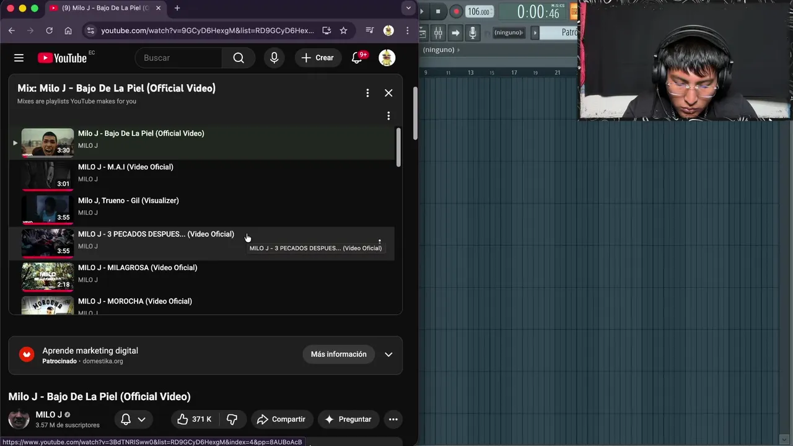Expand the Domestika ad chevron
This screenshot has height=446, width=793.
[388, 354]
